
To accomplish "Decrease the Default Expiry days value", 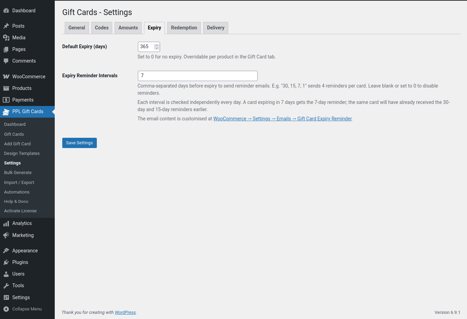I will [157, 49].
